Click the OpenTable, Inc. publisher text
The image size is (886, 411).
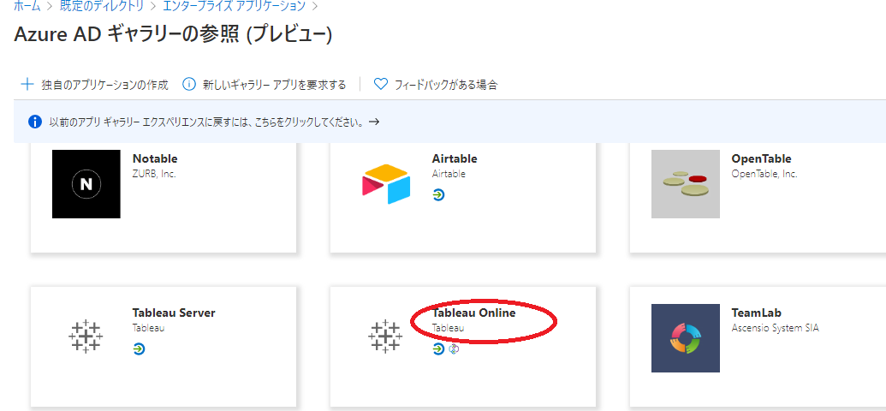764,174
